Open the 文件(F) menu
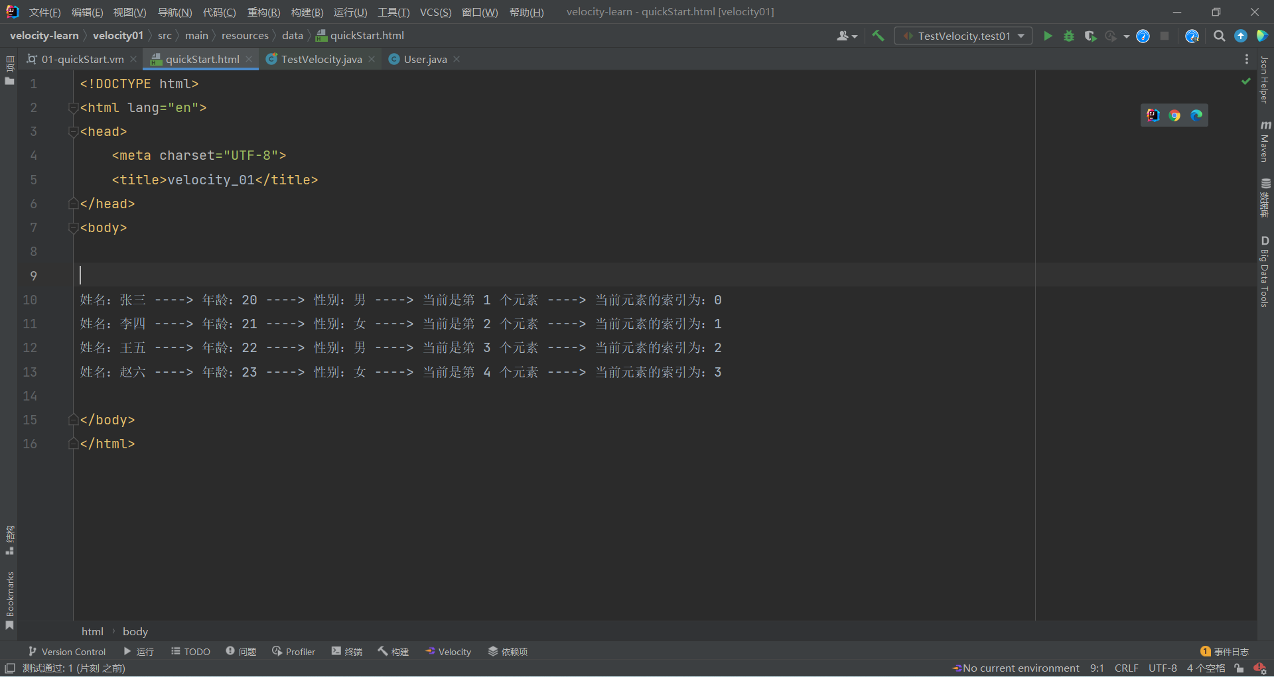Viewport: 1274px width, 677px height. coord(44,12)
